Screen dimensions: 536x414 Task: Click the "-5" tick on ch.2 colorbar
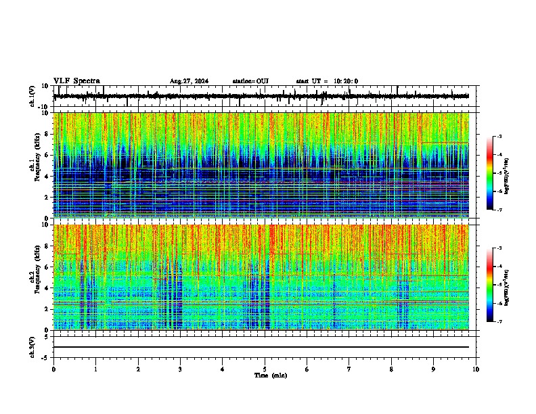point(499,285)
